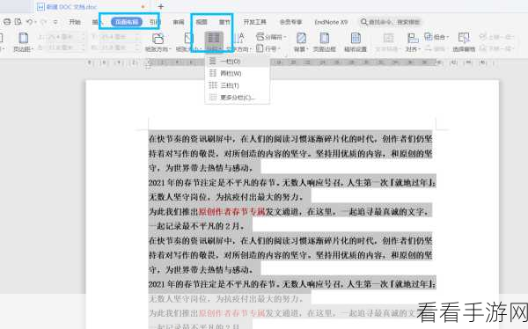Open 更多分栏(C)... more columns dialog
This screenshot has height=329, width=528.
coord(237,98)
